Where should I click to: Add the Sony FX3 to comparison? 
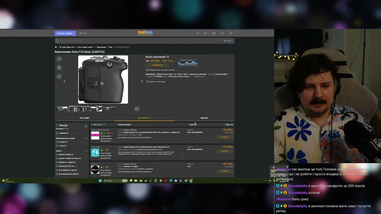point(59,68)
